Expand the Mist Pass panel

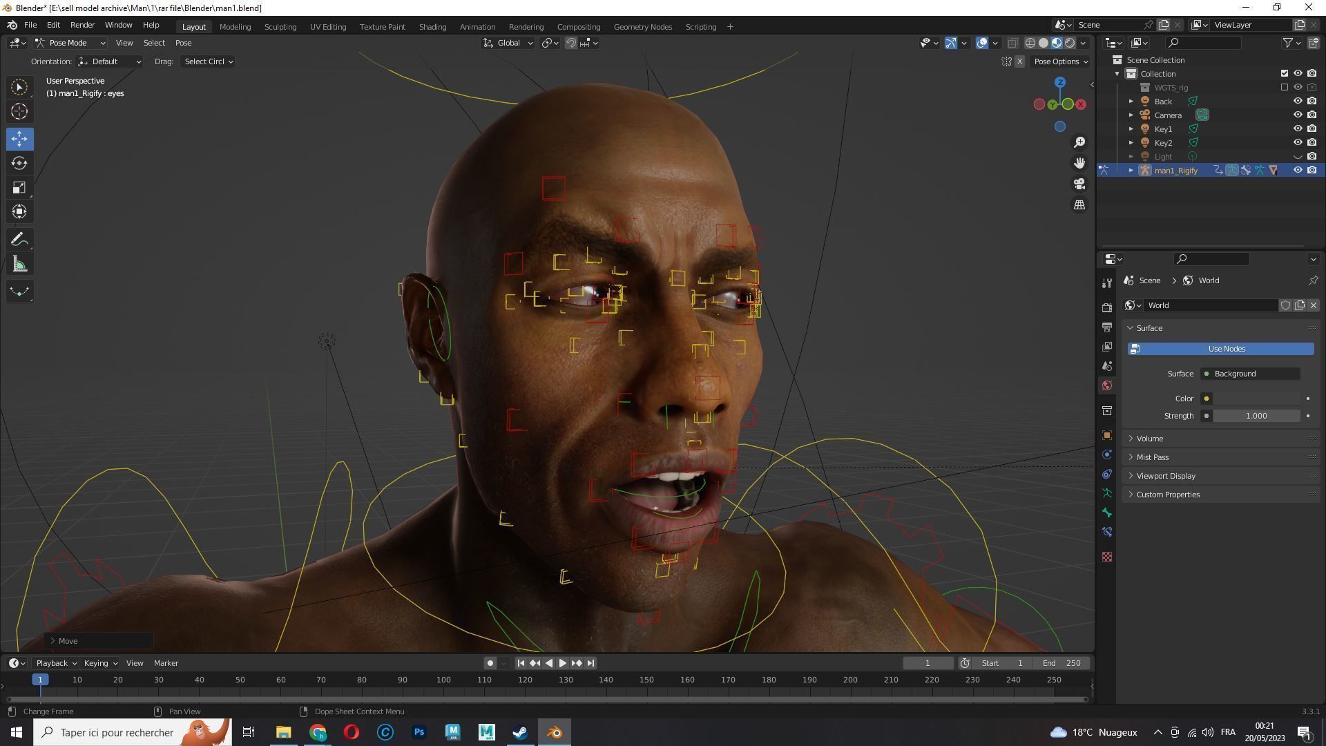point(1221,457)
